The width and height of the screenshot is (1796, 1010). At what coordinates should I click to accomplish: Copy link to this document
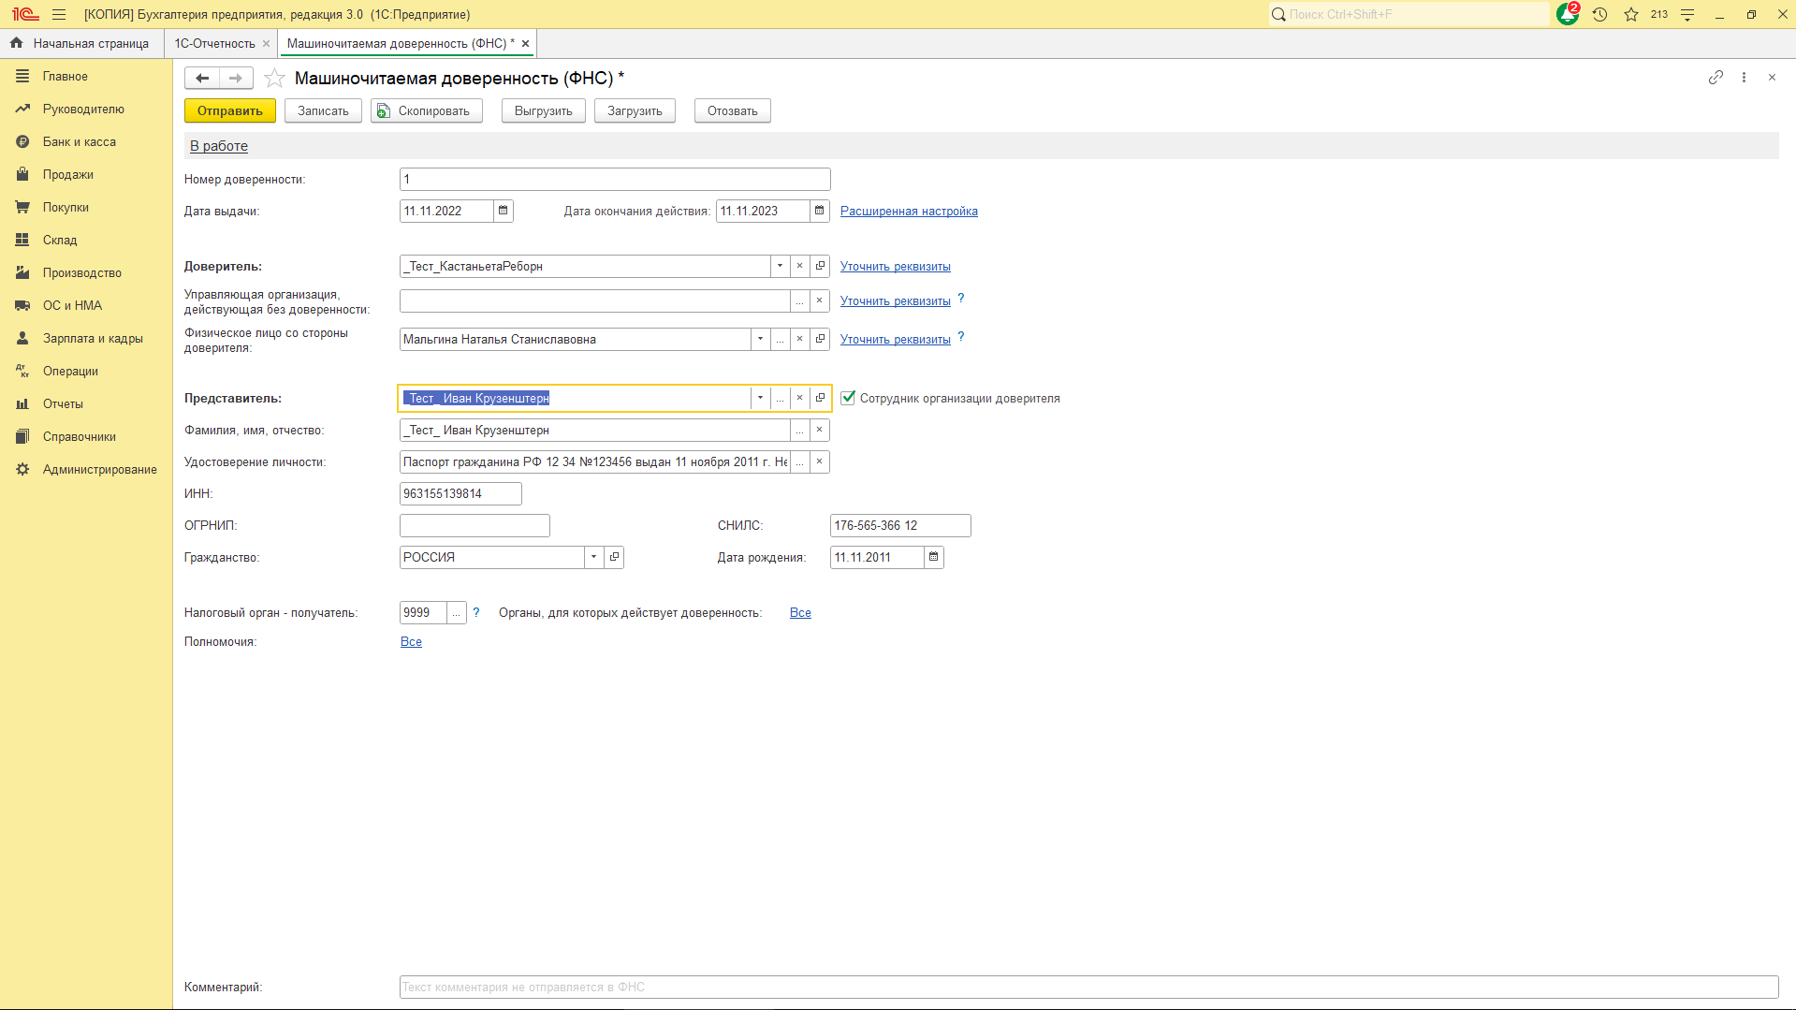(1716, 78)
